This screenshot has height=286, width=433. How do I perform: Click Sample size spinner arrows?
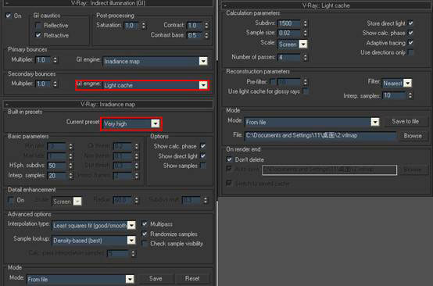click(x=305, y=33)
